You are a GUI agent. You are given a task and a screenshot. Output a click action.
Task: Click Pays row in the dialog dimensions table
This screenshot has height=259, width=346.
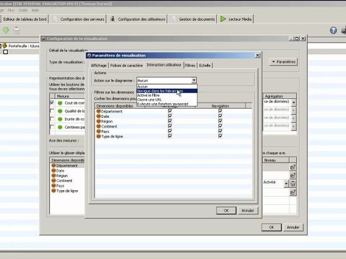tap(173, 132)
